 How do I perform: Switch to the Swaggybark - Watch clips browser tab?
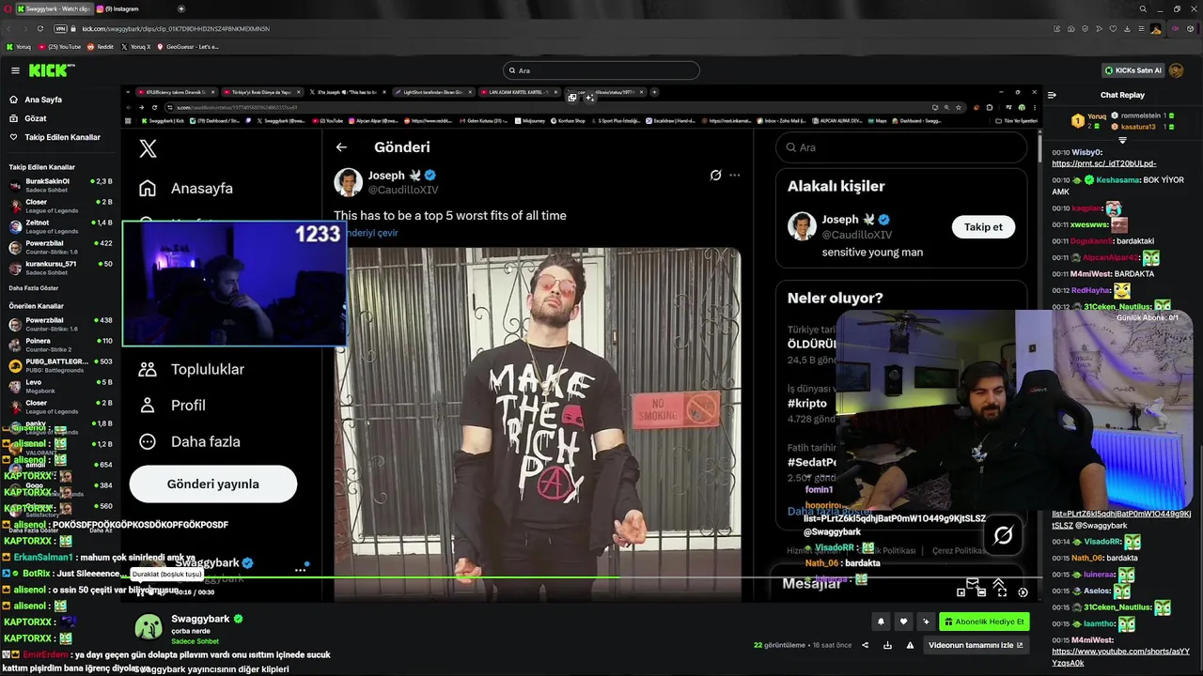(x=54, y=8)
